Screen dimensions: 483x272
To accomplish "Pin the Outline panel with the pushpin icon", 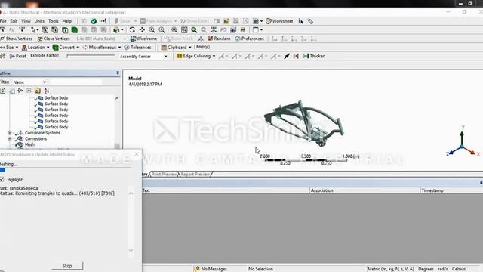I will click(118, 73).
